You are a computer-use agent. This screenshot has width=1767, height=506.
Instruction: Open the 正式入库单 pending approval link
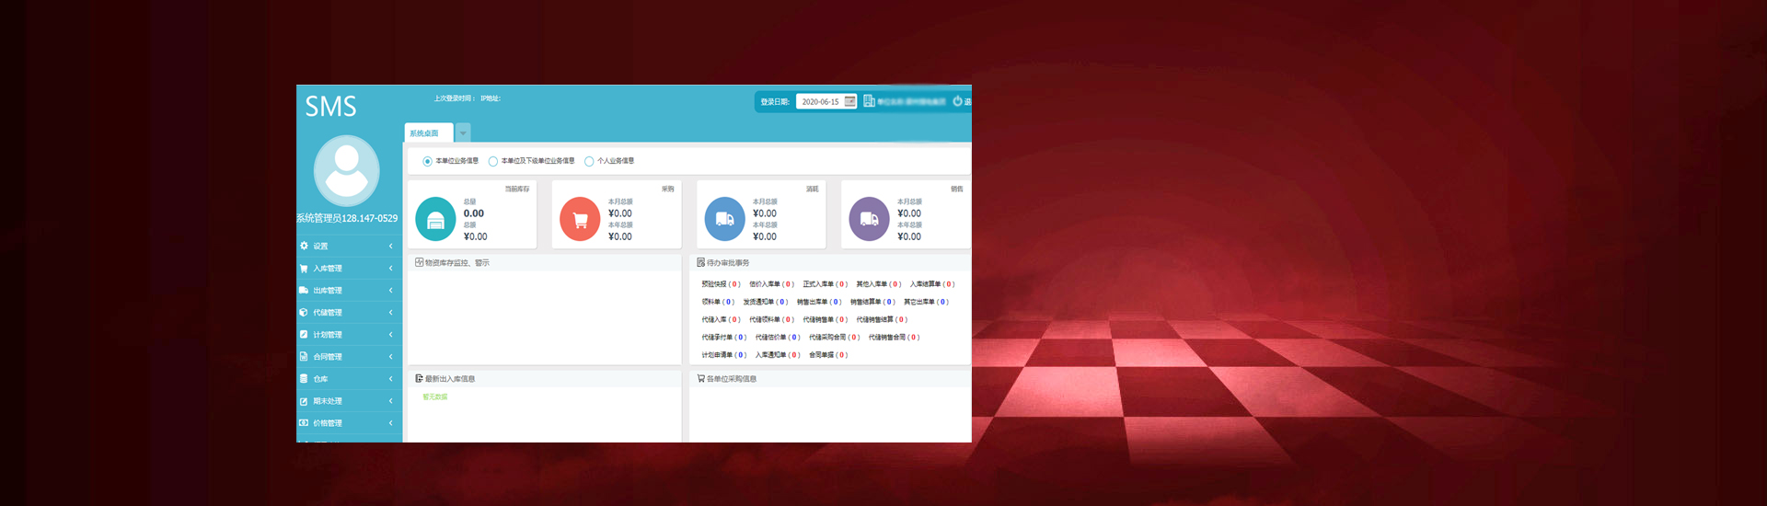pos(824,284)
